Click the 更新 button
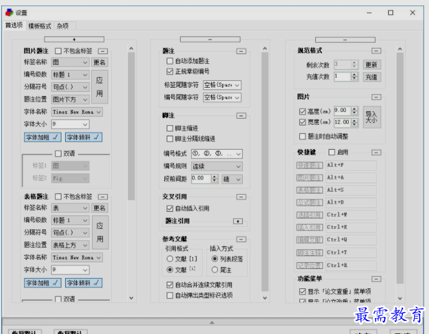The image size is (429, 334). click(372, 65)
